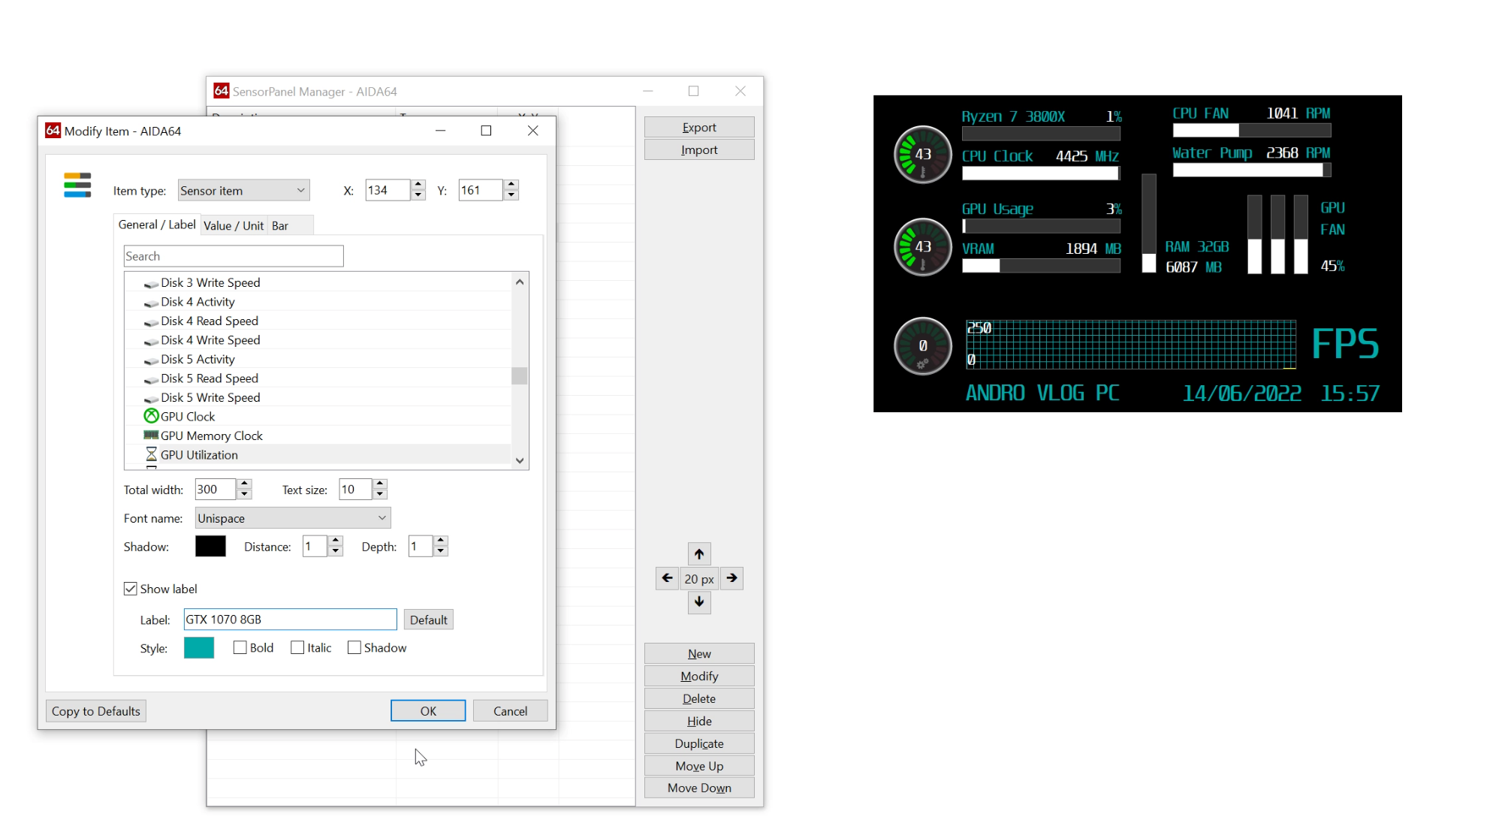
Task: Open the Font name dropdown
Action: (x=292, y=518)
